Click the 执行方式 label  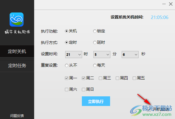pyautogui.click(x=49, y=42)
